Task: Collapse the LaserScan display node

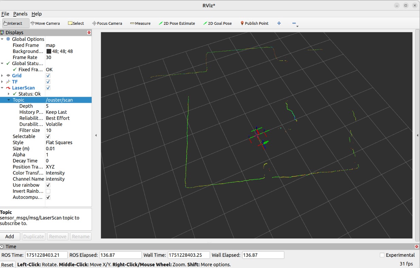Action: point(2,88)
